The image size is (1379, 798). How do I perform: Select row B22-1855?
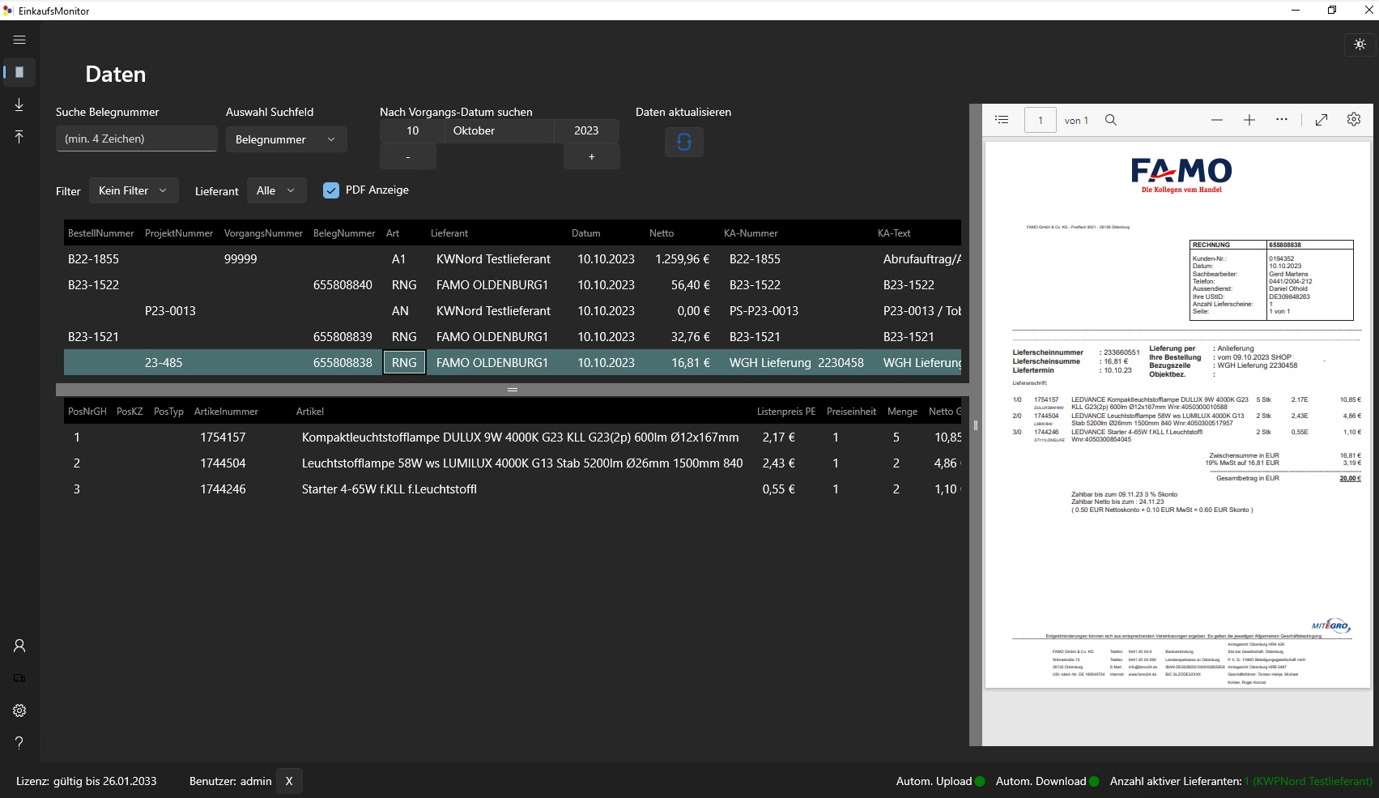[x=513, y=259]
